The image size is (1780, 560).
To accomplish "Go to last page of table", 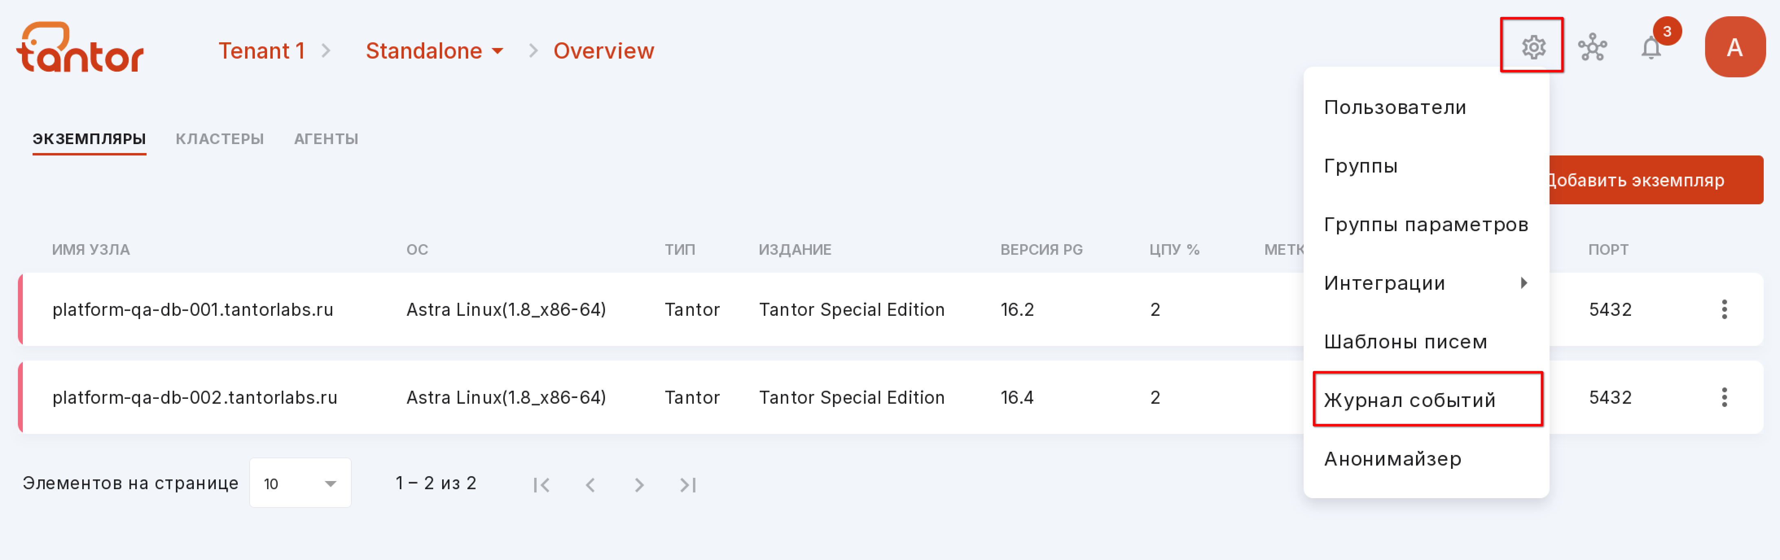I will click(688, 485).
